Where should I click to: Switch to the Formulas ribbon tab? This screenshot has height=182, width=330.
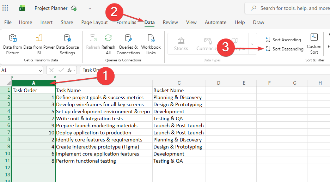(126, 22)
